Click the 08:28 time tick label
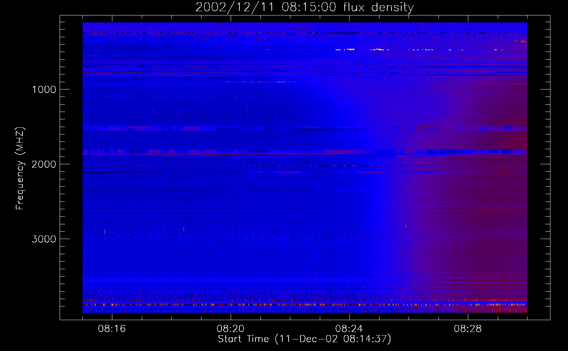 pyautogui.click(x=468, y=329)
